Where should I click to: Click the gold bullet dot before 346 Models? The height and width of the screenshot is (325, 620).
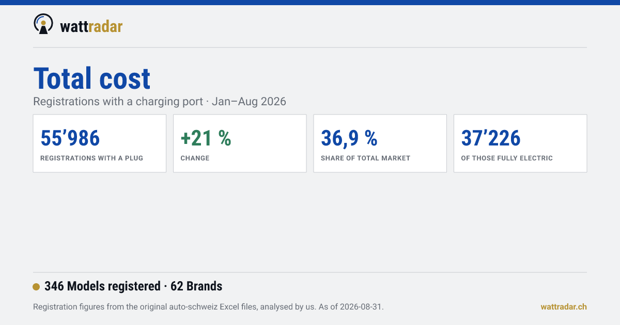(36, 287)
